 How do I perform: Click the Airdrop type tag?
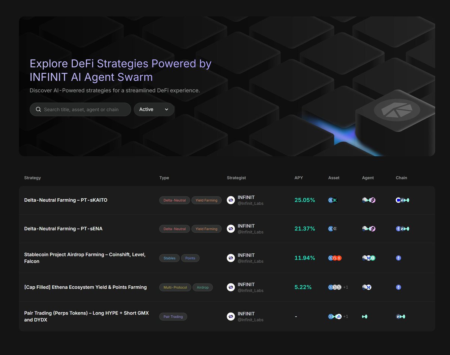(202, 287)
